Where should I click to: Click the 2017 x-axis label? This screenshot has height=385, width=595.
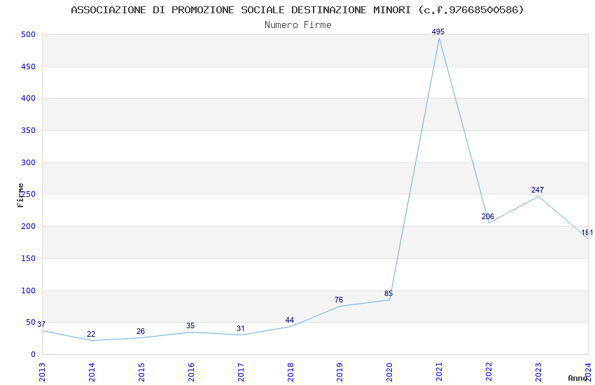click(x=241, y=372)
